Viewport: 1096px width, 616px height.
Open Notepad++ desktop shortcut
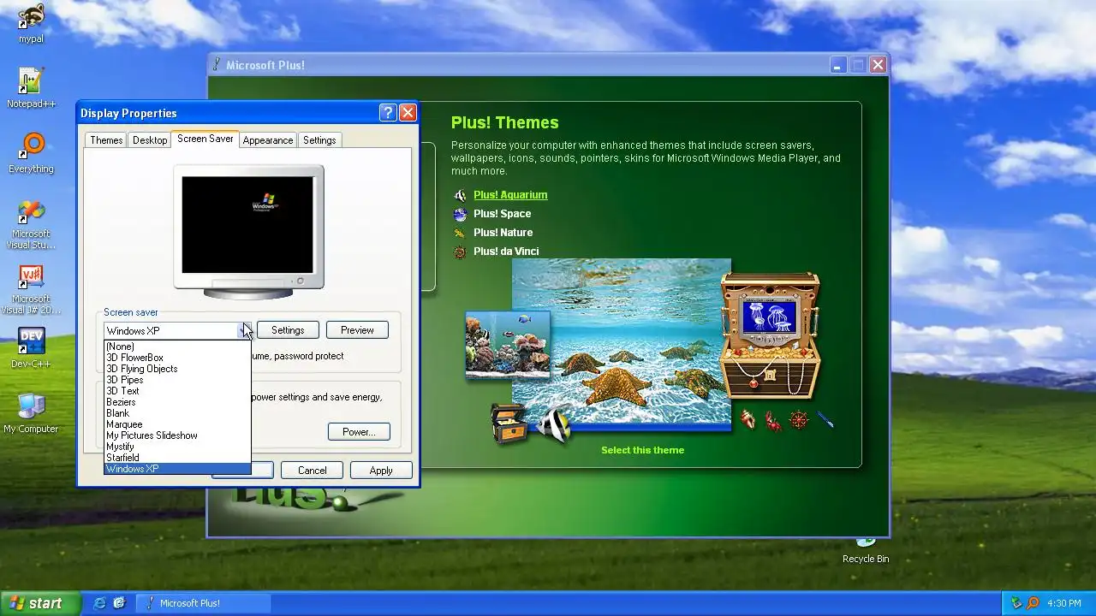tap(31, 88)
